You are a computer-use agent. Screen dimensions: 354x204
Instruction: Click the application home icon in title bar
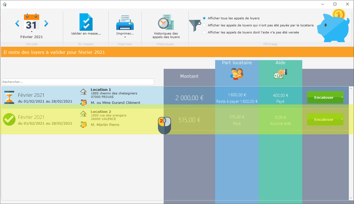4,4
